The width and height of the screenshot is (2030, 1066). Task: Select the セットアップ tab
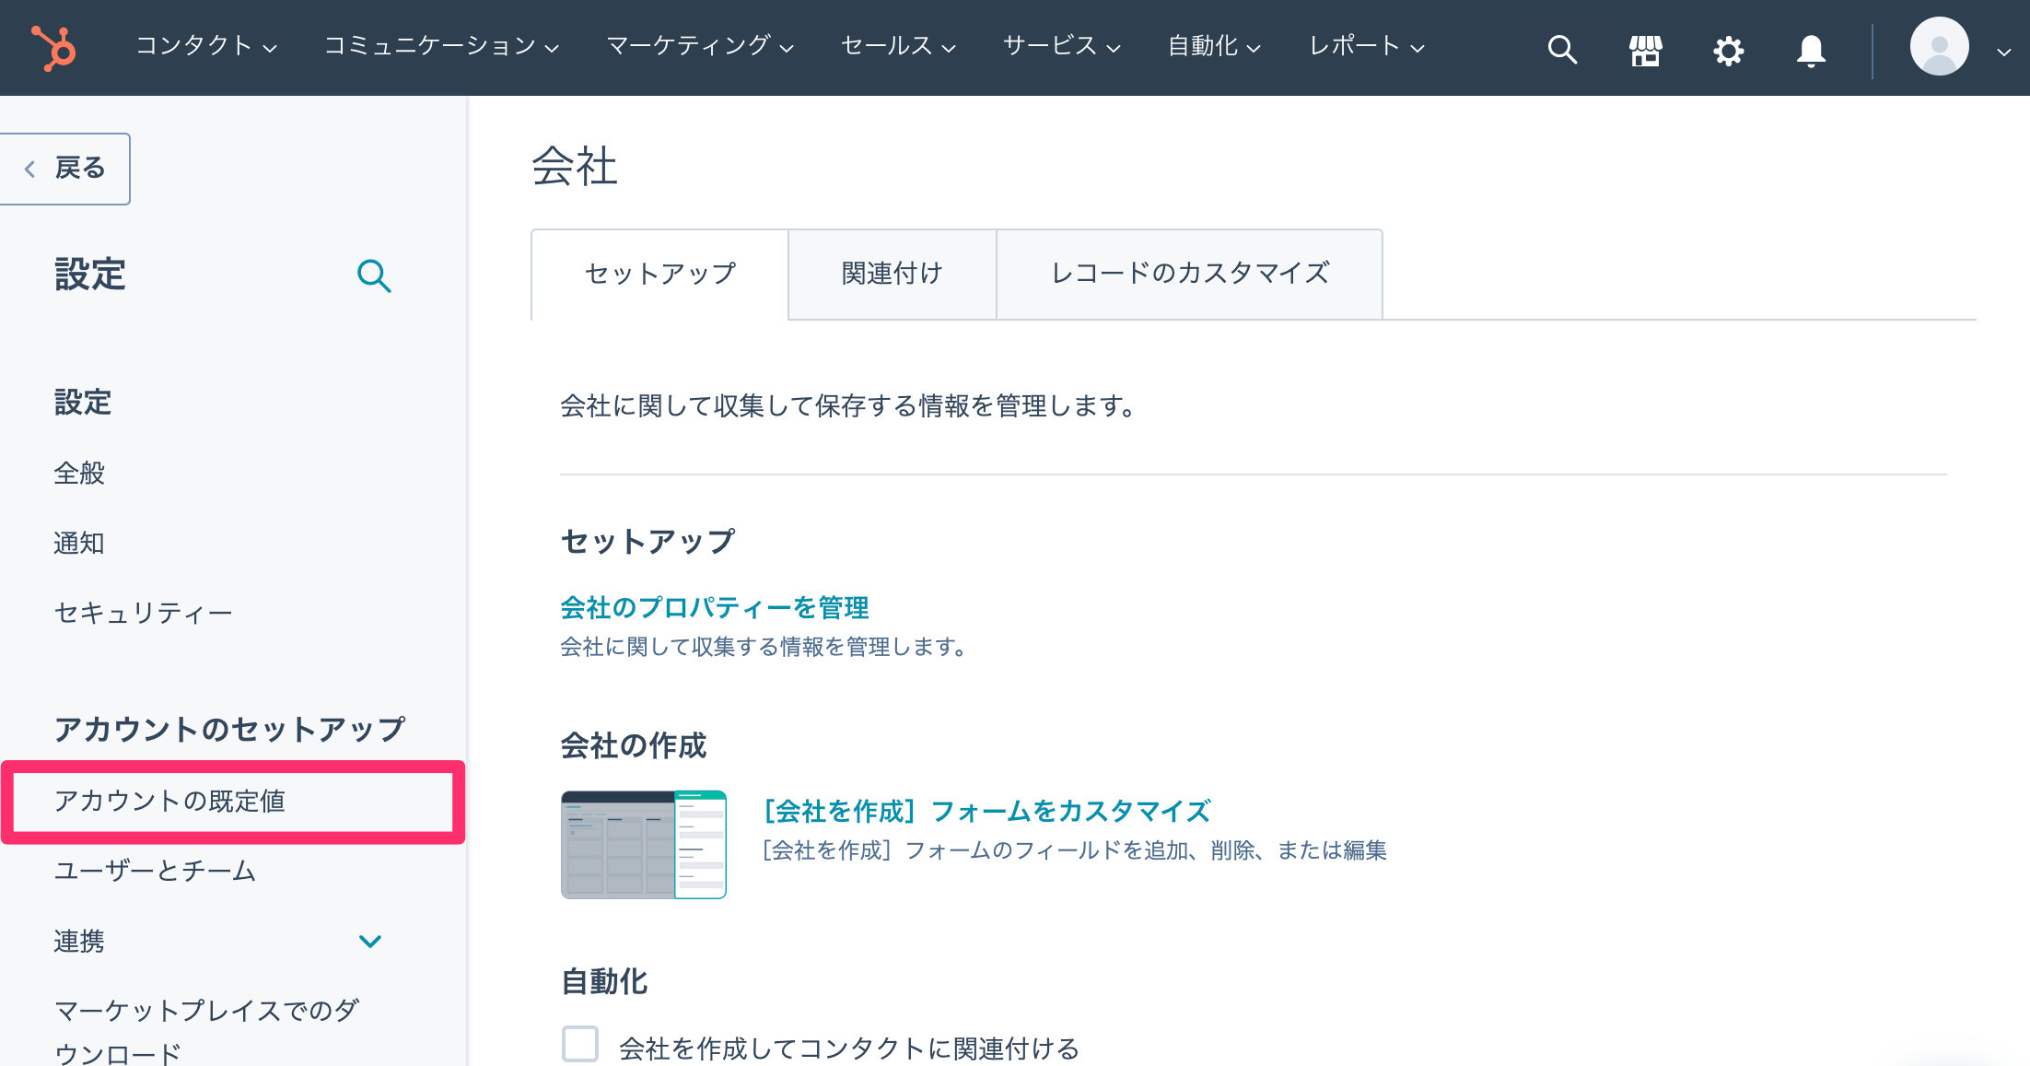coord(659,274)
